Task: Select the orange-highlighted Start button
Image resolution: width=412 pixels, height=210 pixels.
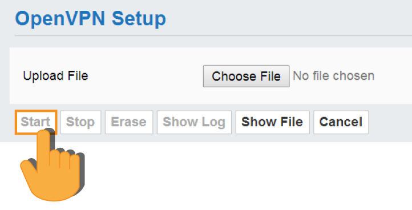Action: tap(36, 122)
